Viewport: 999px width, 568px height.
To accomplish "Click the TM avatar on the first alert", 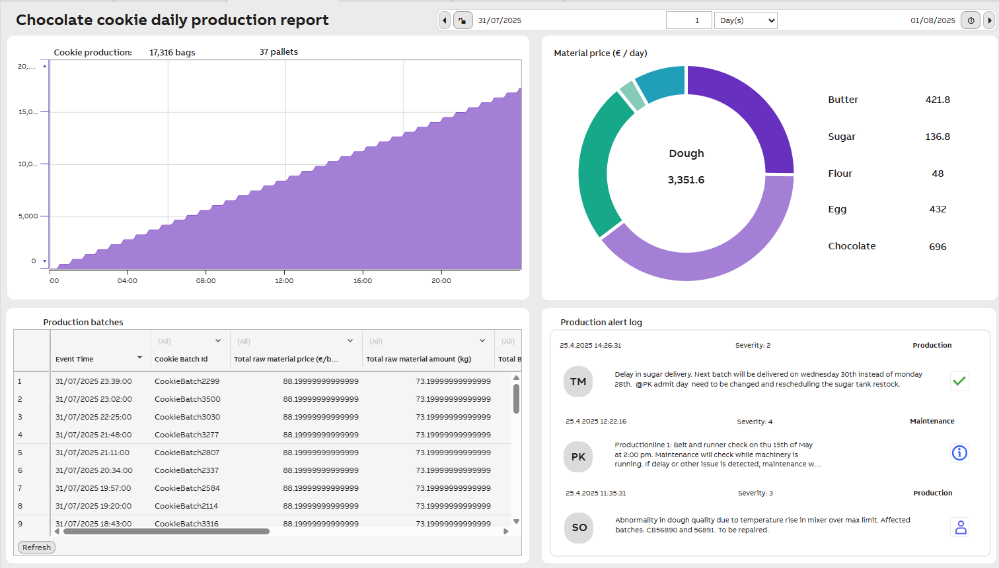I will pos(578,381).
